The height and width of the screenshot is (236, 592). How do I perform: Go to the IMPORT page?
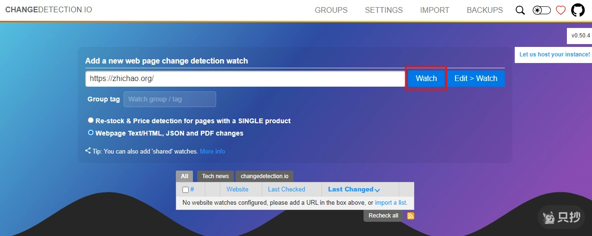(434, 10)
